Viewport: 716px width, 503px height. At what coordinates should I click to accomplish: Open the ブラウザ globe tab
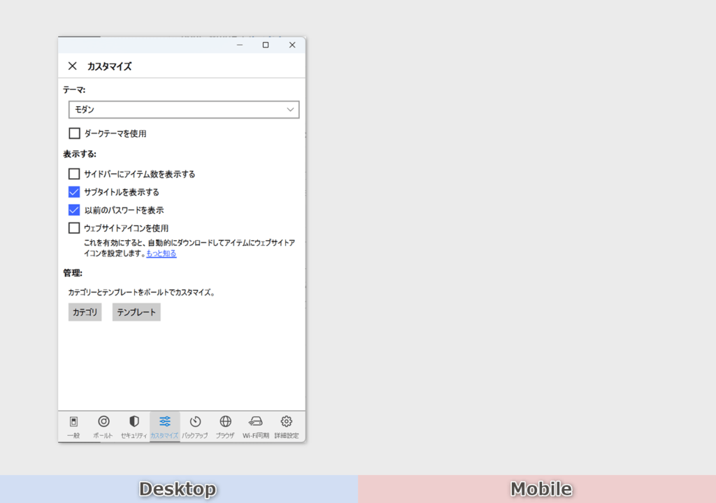(x=225, y=427)
